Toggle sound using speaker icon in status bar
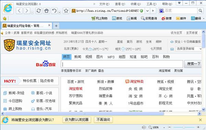The width and height of the screenshot is (206, 130). (144, 127)
